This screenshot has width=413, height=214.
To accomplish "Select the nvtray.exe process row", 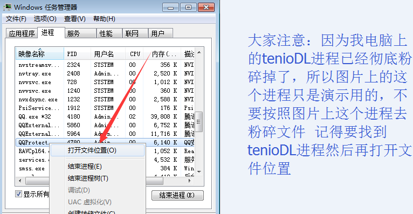I will 105,73.
